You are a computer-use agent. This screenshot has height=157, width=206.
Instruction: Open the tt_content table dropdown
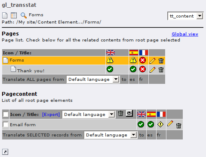pos(185,16)
